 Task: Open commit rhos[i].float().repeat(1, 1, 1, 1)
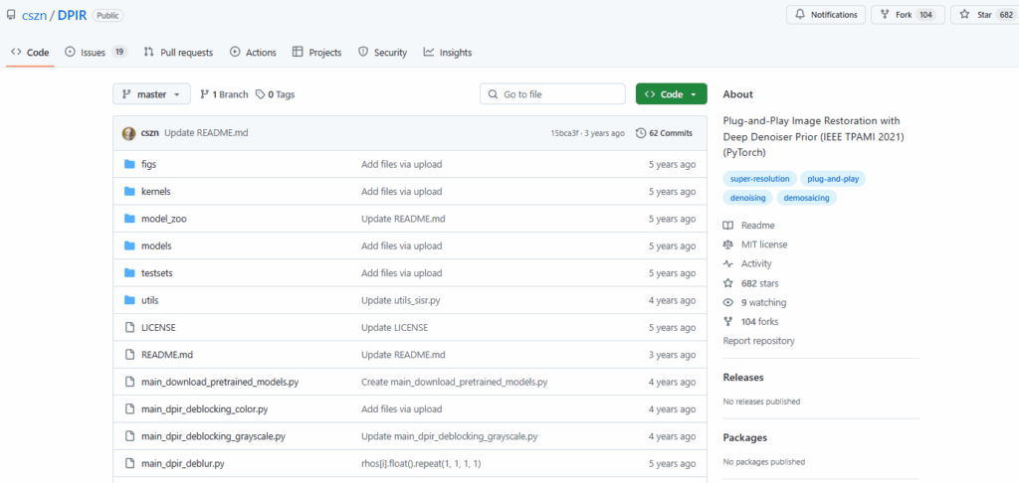[x=421, y=464]
